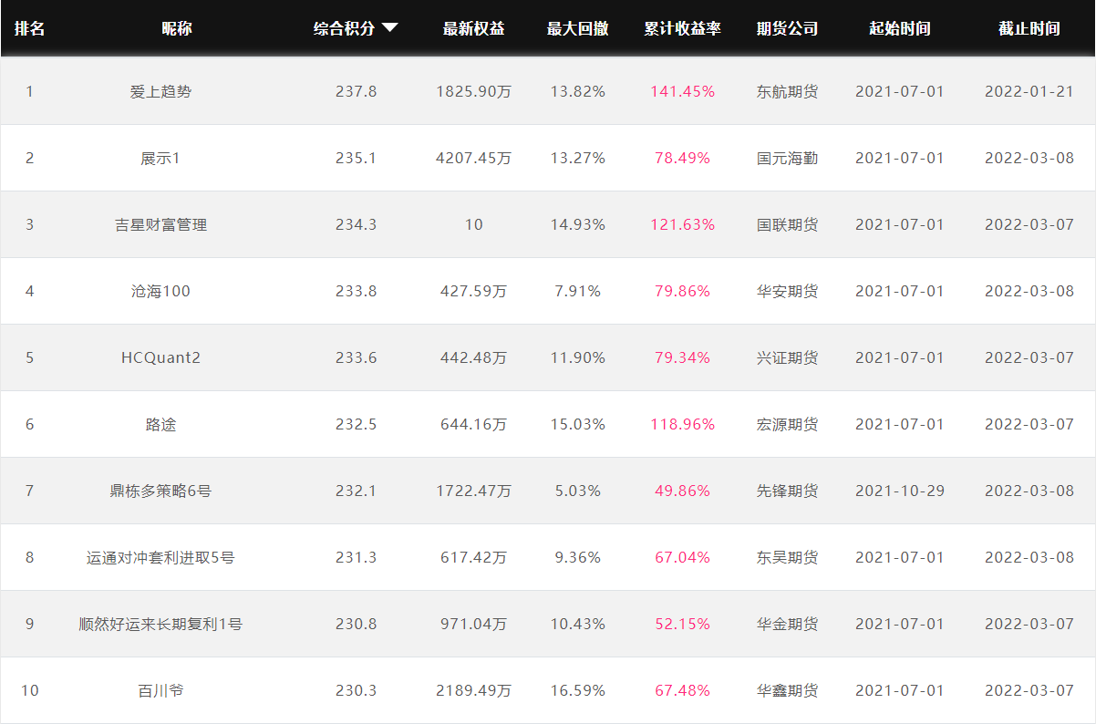Click score 234.3

356,224
